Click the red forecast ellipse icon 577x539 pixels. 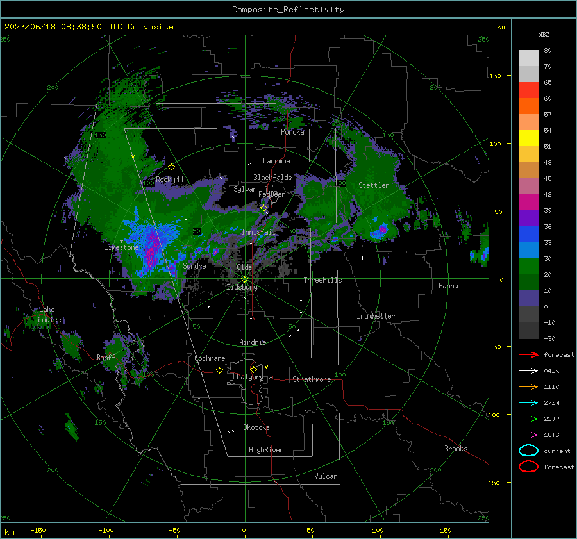point(528,467)
